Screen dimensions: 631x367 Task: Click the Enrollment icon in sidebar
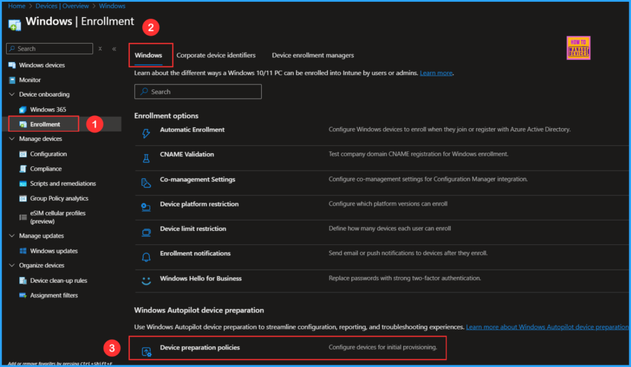23,124
